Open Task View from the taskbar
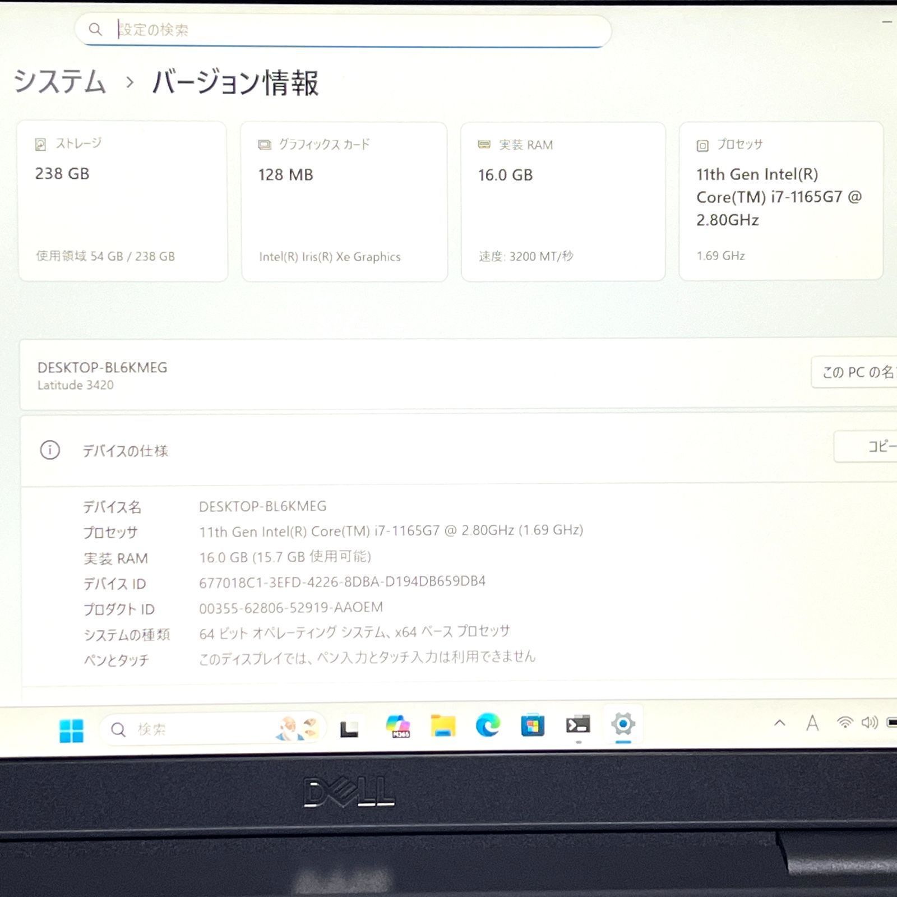 (349, 729)
